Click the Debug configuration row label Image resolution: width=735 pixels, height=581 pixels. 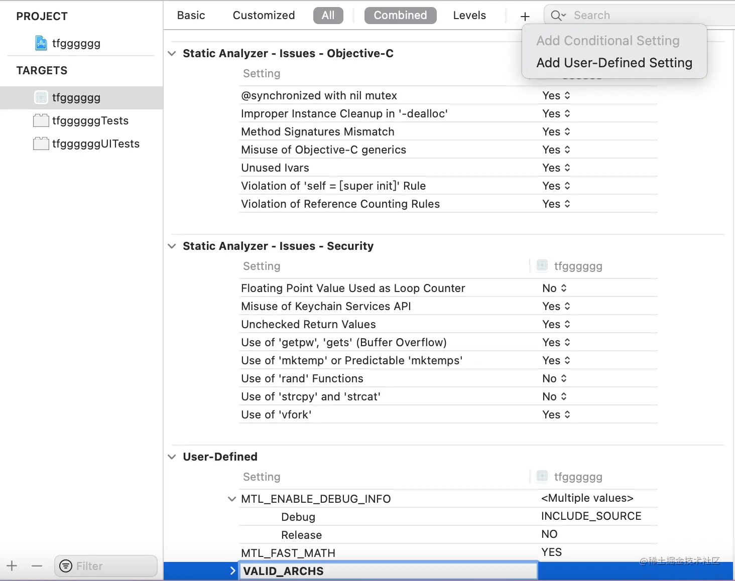tap(298, 517)
